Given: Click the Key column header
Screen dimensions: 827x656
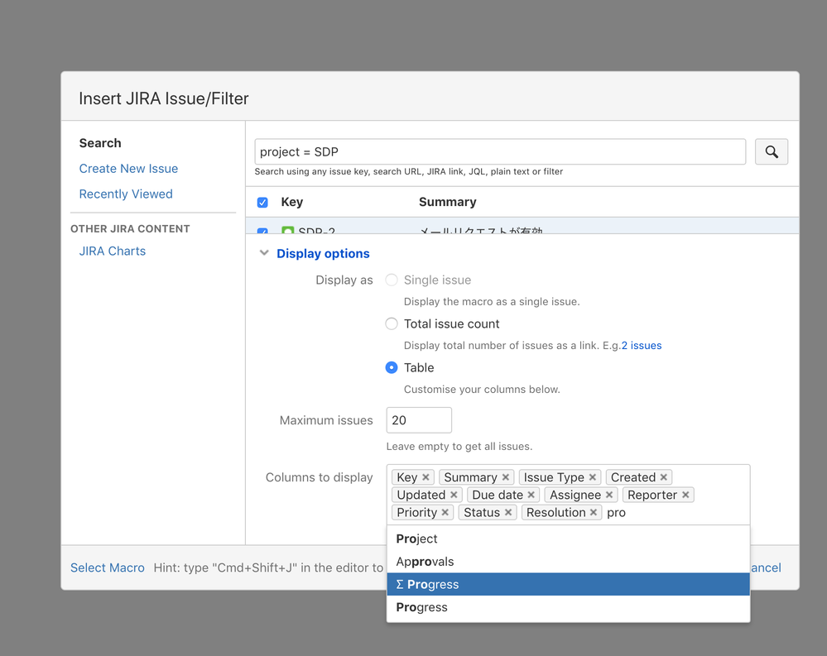Looking at the screenshot, I should pyautogui.click(x=292, y=202).
